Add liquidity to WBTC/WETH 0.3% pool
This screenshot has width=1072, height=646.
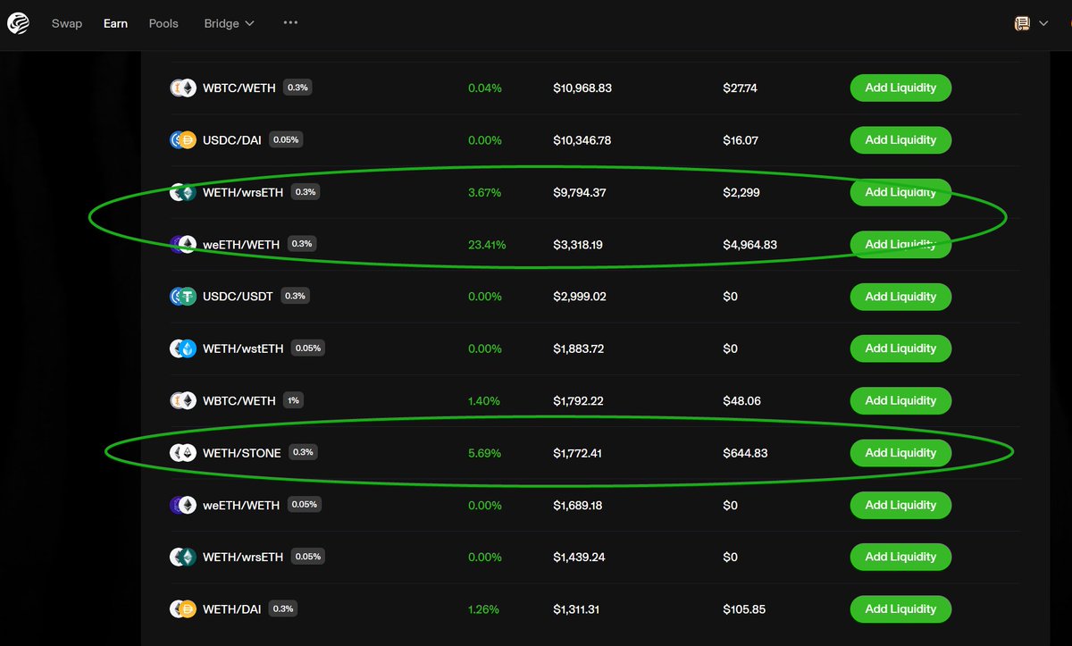[900, 88]
